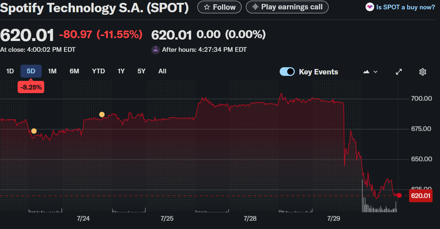The height and width of the screenshot is (229, 440).
Task: Click the after hours moon icon
Action: tap(155, 50)
